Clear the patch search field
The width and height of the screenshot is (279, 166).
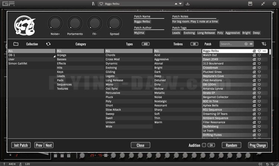click(246, 44)
